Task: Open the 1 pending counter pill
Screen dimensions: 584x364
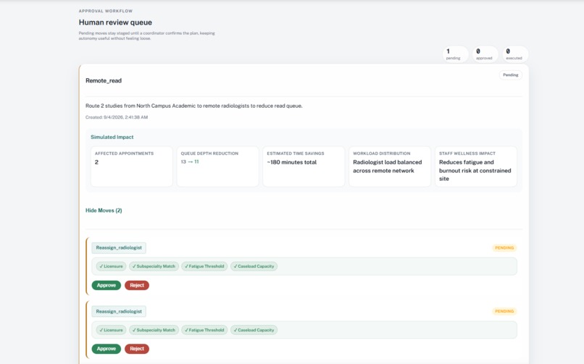Action: [x=455, y=54]
